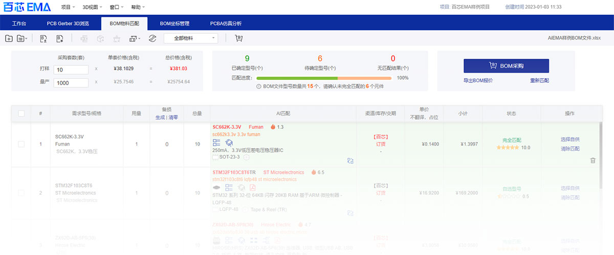The width and height of the screenshot is (614, 255).
Task: Open the 帮助 menu
Action: click(x=138, y=7)
